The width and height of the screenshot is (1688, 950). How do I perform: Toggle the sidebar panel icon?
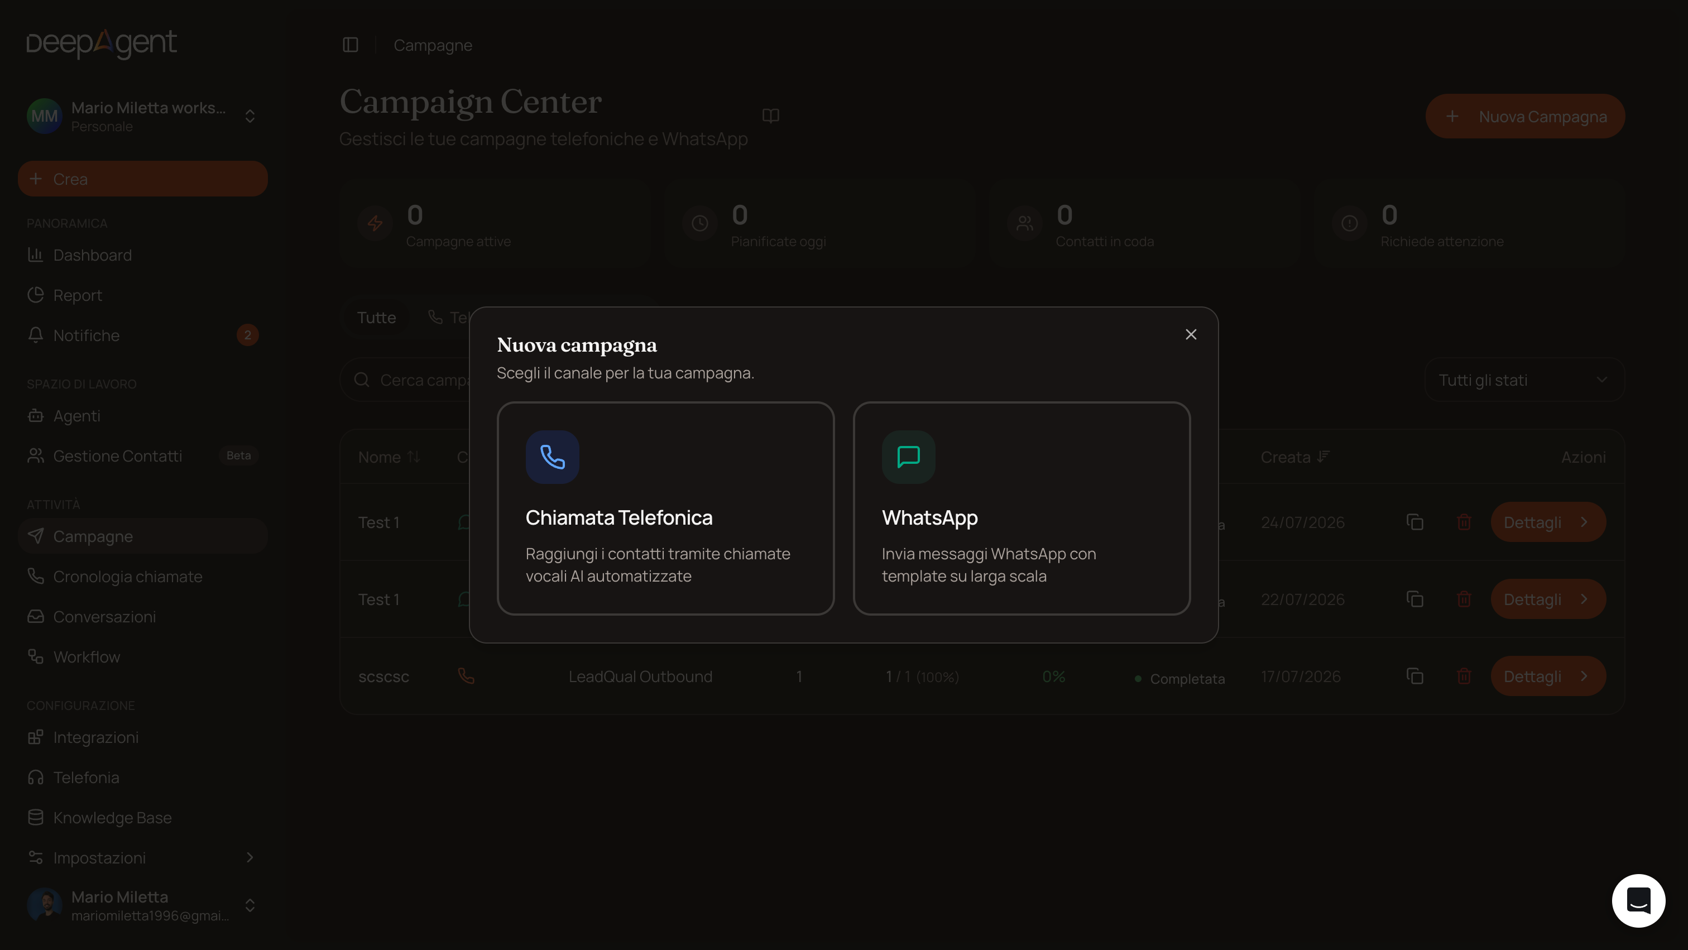[351, 45]
